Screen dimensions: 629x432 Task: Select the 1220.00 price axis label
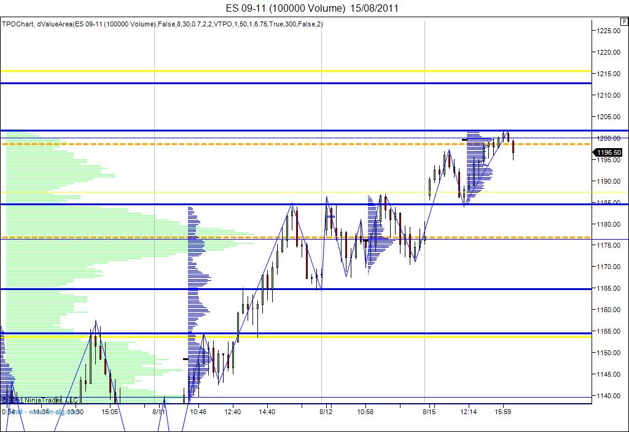[x=609, y=52]
